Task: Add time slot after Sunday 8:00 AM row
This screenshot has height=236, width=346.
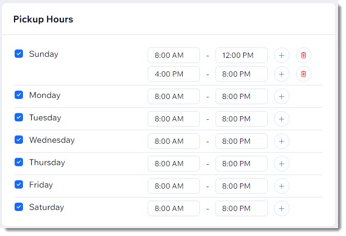Action: pos(282,55)
